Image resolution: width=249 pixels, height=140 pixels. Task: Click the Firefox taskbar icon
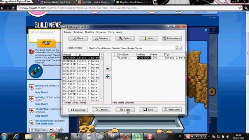(x=125, y=136)
